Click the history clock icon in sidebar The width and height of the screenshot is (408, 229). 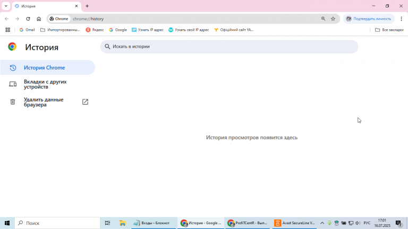[13, 67]
